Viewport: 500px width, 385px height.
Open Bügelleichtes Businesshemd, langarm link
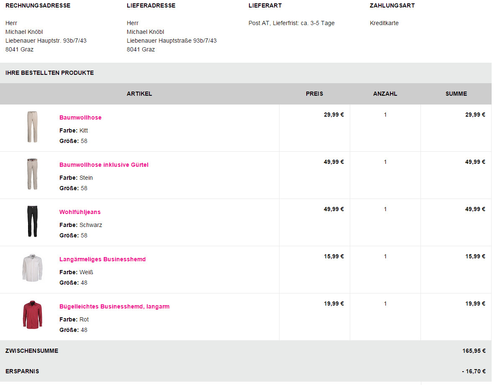(x=115, y=306)
